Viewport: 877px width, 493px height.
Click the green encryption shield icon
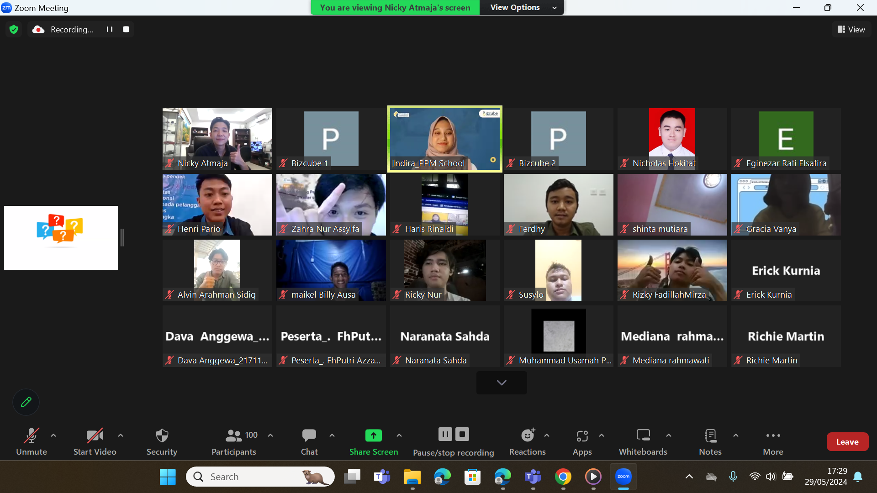[x=14, y=29]
